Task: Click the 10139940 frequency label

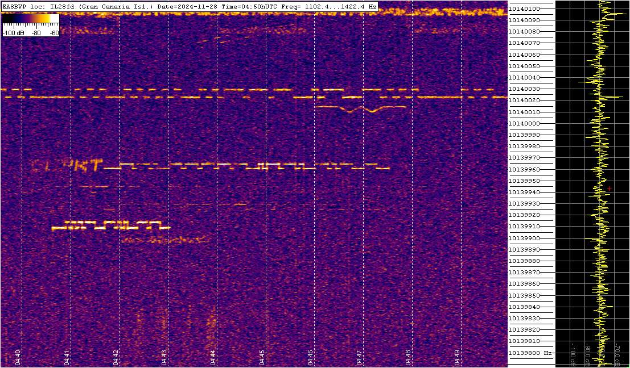Action: 524,193
